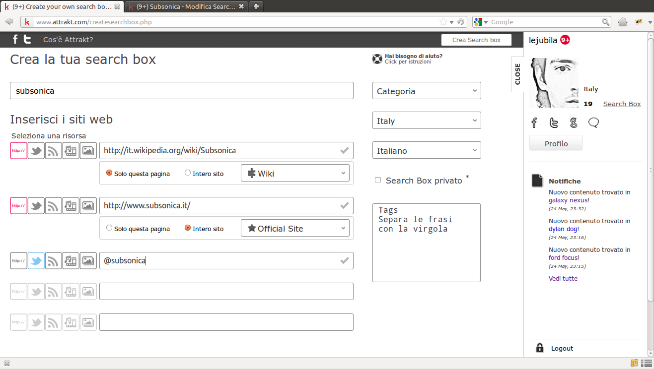Click the Tags text area
The width and height of the screenshot is (654, 369).
click(x=427, y=243)
